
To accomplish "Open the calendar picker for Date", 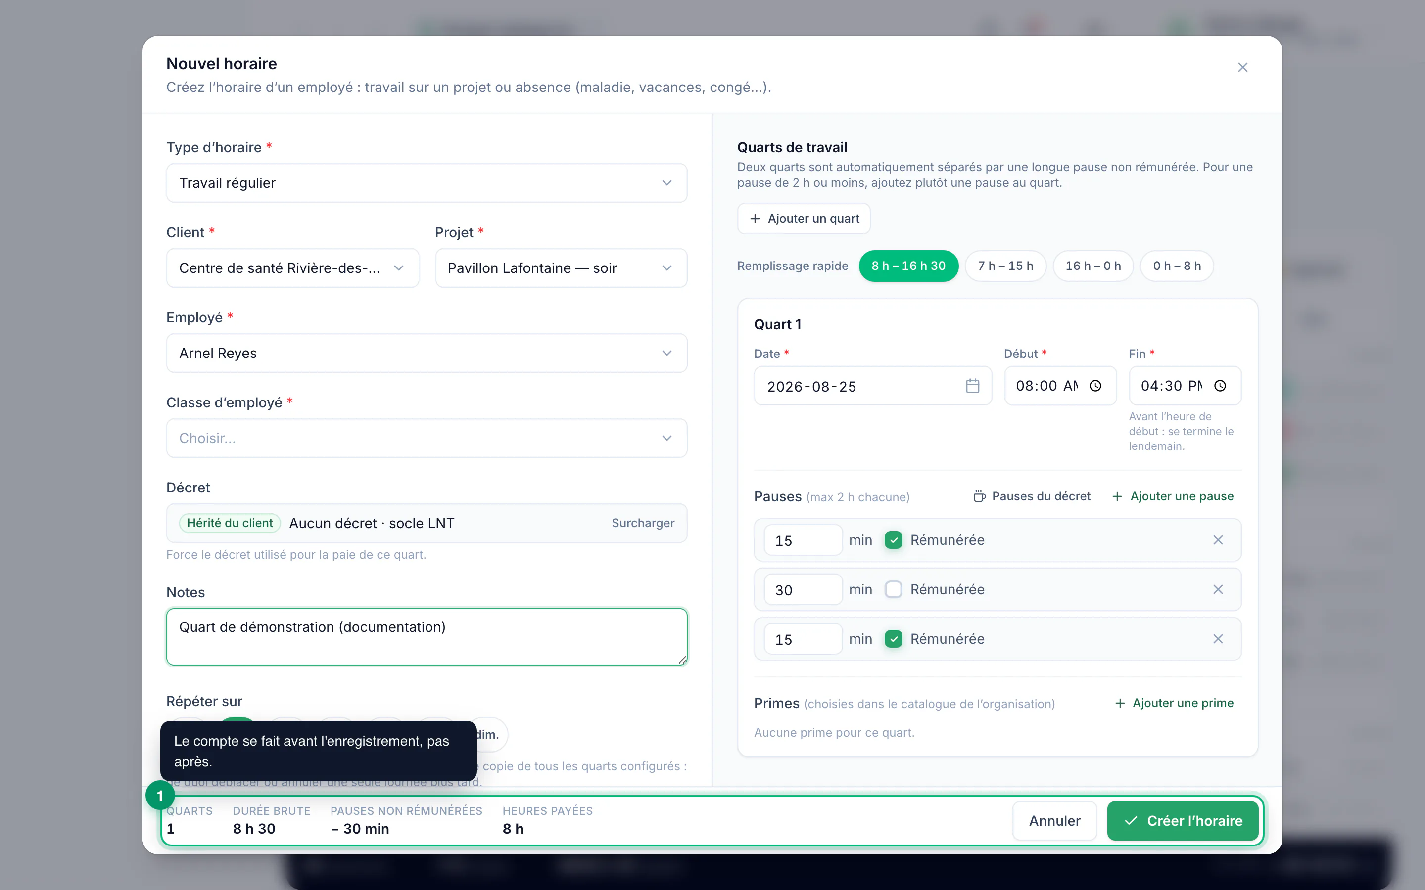I will point(972,386).
